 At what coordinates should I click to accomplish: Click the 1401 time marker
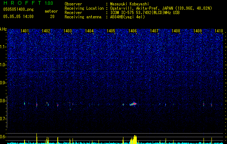pos(25,31)
